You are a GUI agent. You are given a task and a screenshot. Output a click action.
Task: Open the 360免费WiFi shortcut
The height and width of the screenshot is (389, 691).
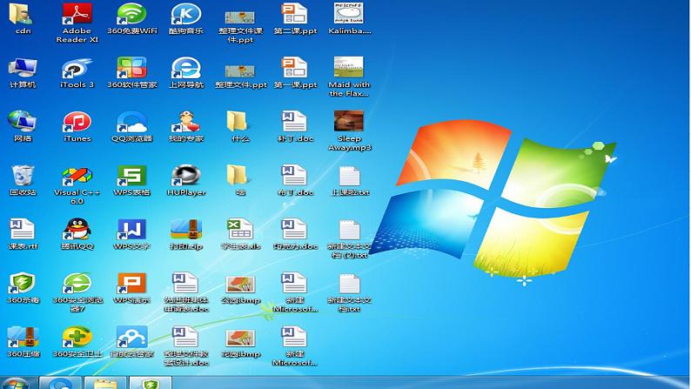point(131,17)
